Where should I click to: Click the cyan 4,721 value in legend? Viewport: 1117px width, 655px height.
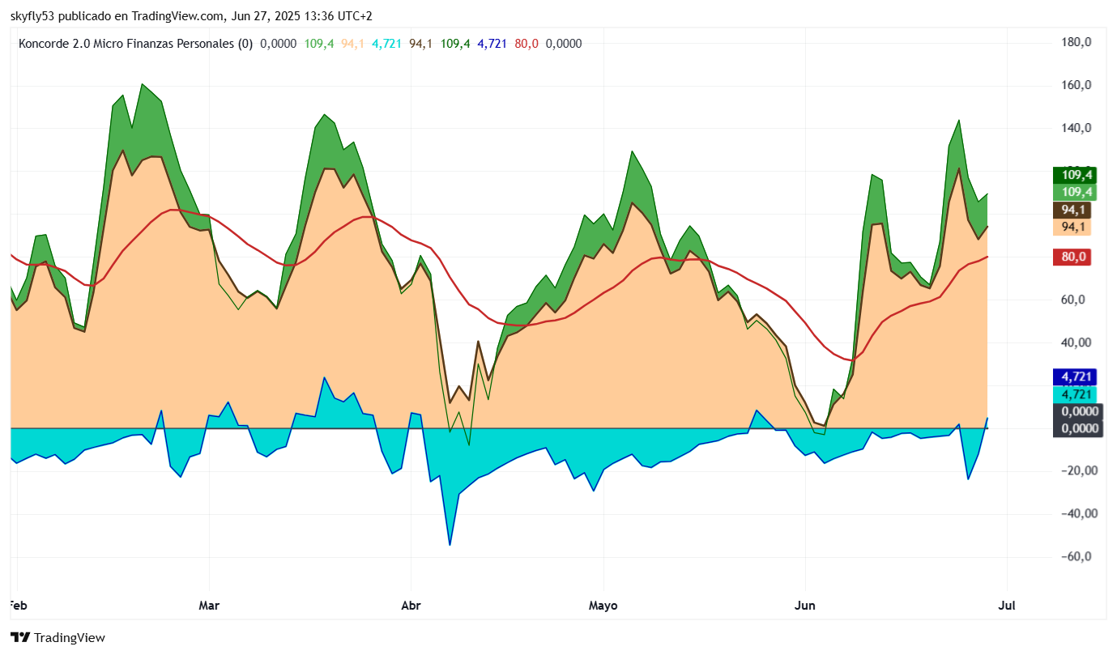386,44
